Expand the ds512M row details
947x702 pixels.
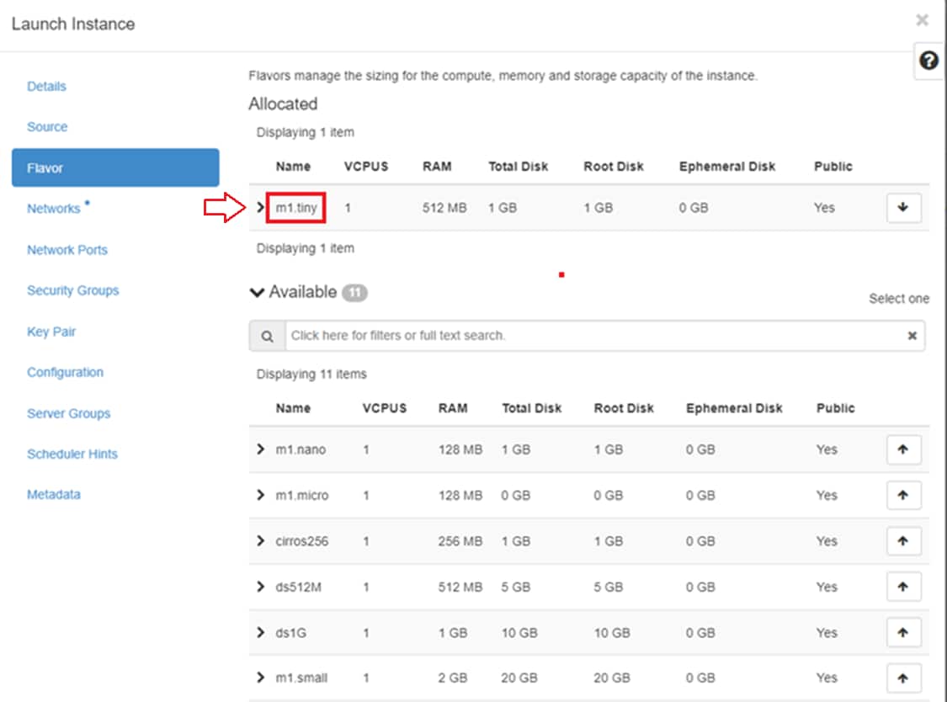(x=260, y=587)
